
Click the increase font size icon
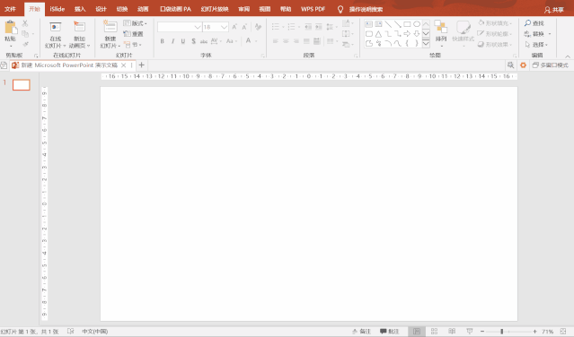click(234, 27)
